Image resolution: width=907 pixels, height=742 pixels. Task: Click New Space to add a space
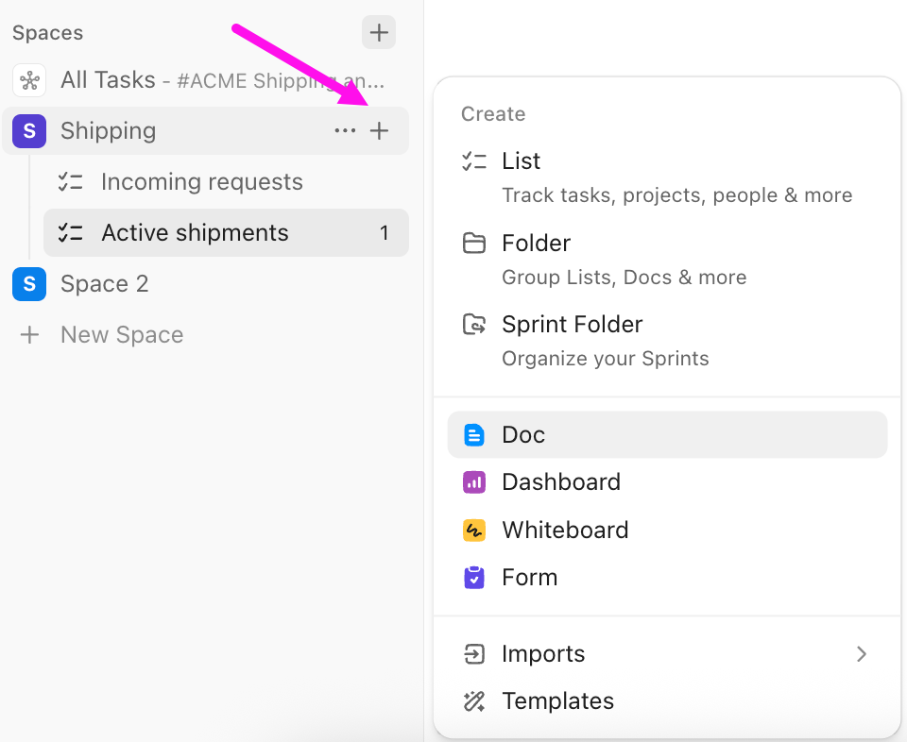[121, 334]
